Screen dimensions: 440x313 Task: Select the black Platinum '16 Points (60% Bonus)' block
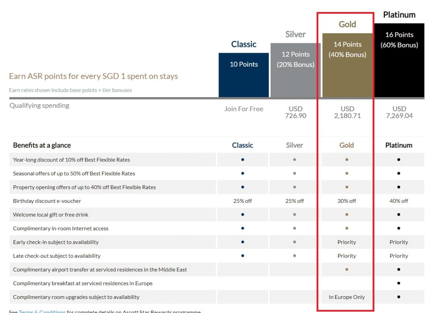(399, 60)
